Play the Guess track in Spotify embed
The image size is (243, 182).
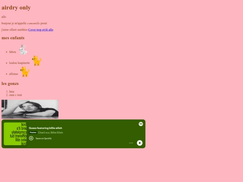click(139, 143)
